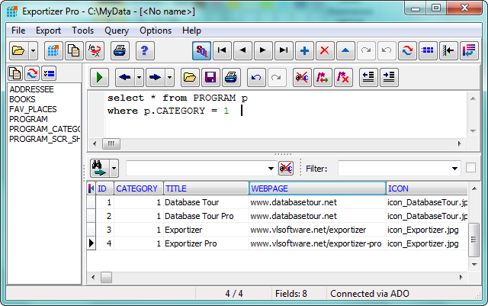Image resolution: width=488 pixels, height=306 pixels.
Task: Clear query text with crossed abc icon
Action: click(x=302, y=77)
